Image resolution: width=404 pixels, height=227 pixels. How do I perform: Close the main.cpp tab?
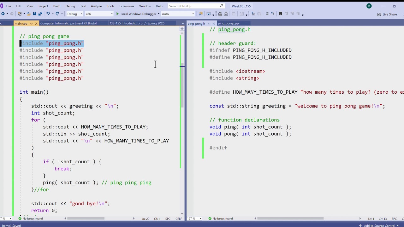tap(36, 23)
